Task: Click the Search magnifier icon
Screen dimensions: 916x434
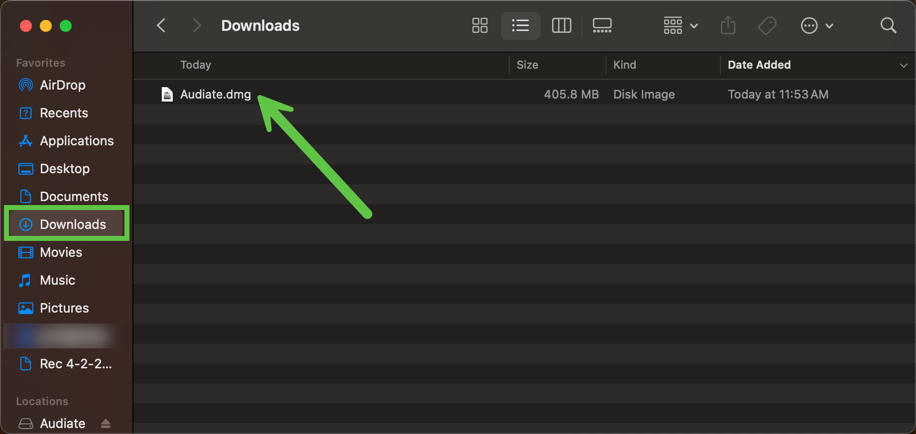Action: pyautogui.click(x=888, y=25)
